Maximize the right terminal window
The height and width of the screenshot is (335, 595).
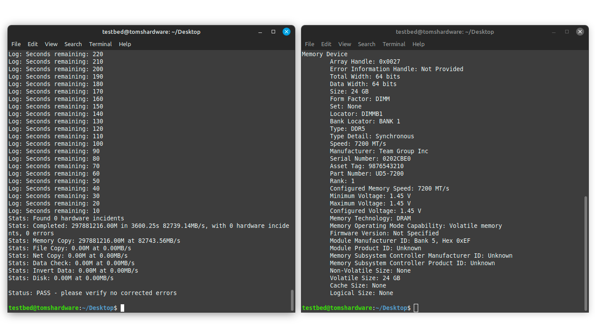(567, 32)
